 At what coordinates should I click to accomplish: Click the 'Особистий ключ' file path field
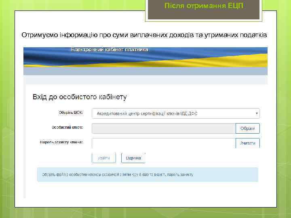[164, 128]
